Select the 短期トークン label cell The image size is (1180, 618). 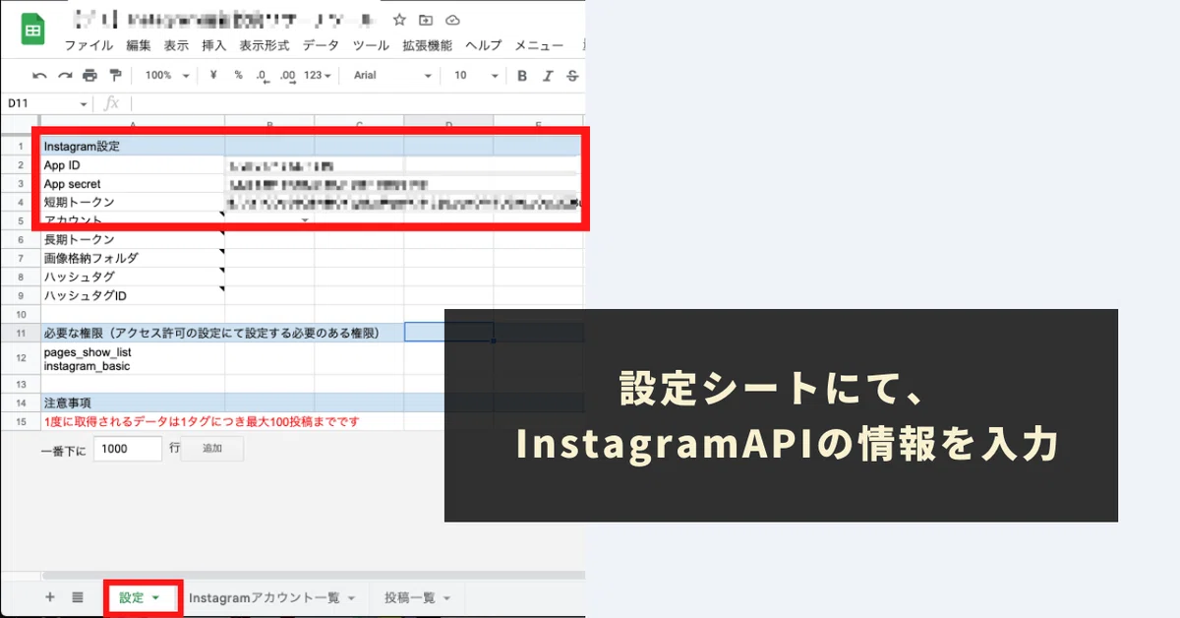(133, 202)
